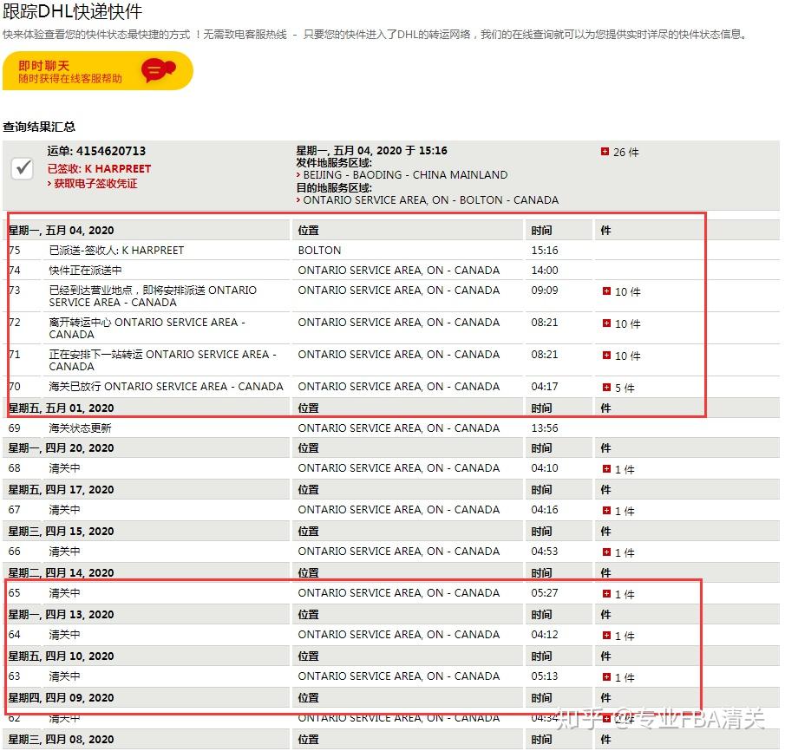Click date header 星期三, 四月 08, 2020

tap(61, 739)
